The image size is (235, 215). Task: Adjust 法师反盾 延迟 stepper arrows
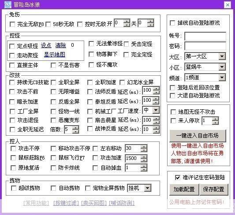point(157,90)
